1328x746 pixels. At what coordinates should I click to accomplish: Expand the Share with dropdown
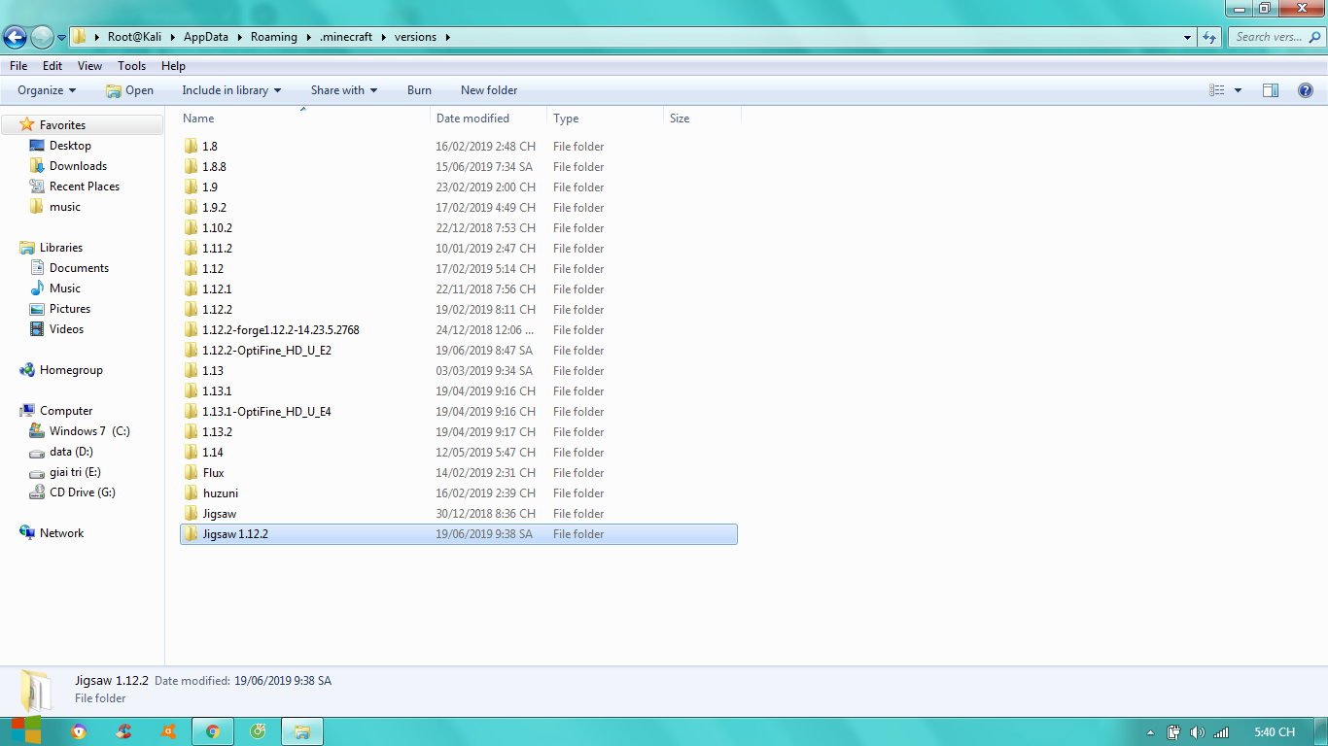pyautogui.click(x=344, y=90)
